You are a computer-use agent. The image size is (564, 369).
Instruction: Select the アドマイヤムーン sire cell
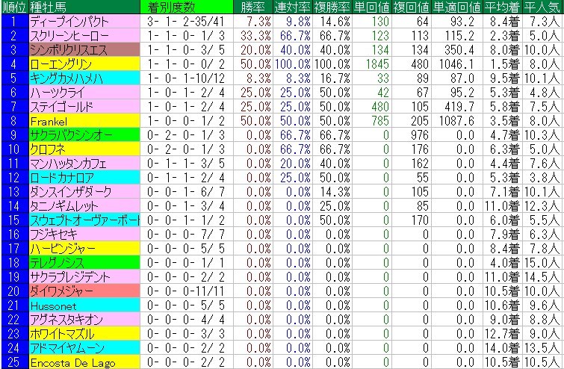[x=84, y=348]
